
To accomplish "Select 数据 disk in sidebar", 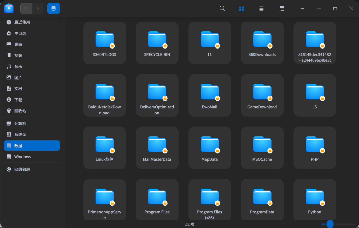I will coord(32,146).
